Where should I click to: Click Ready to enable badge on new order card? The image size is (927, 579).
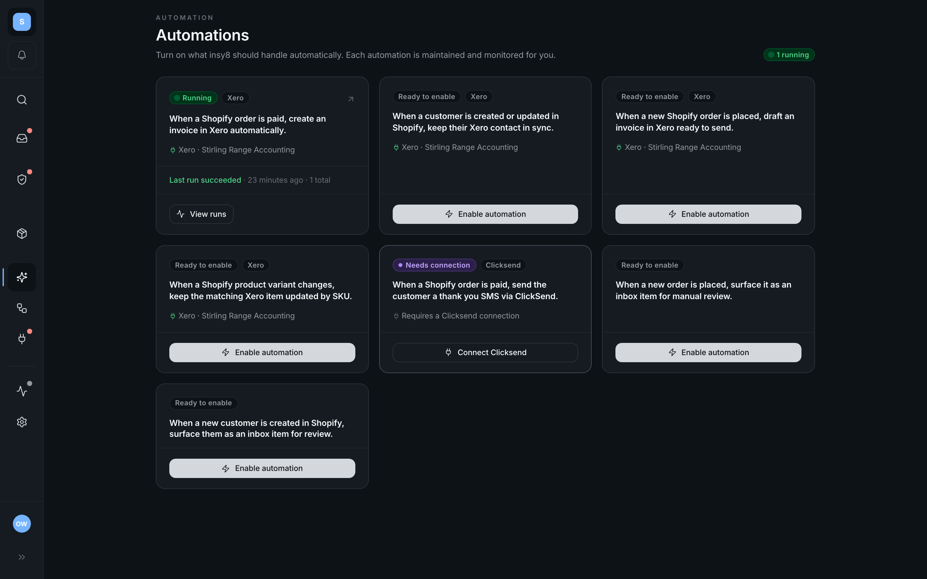tap(649, 265)
